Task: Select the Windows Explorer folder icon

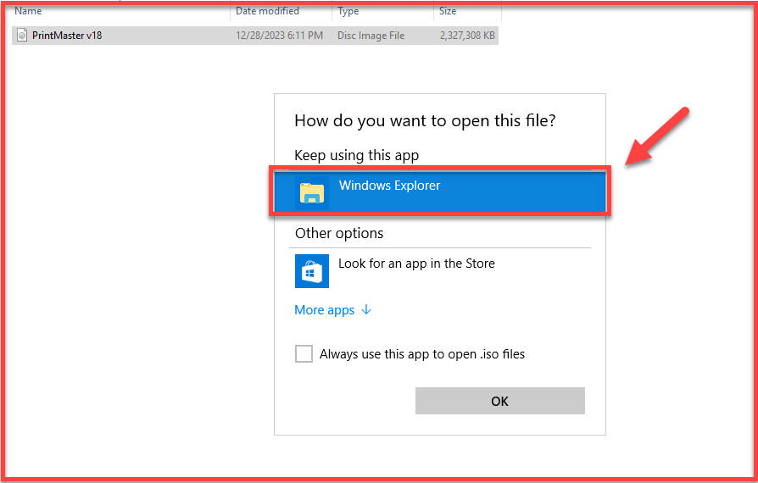Action: tap(312, 192)
